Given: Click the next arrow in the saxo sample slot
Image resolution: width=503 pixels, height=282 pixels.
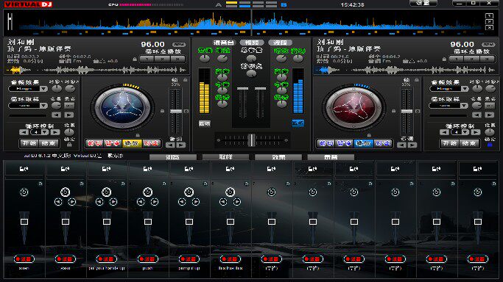Looking at the screenshot, I should 72,202.
